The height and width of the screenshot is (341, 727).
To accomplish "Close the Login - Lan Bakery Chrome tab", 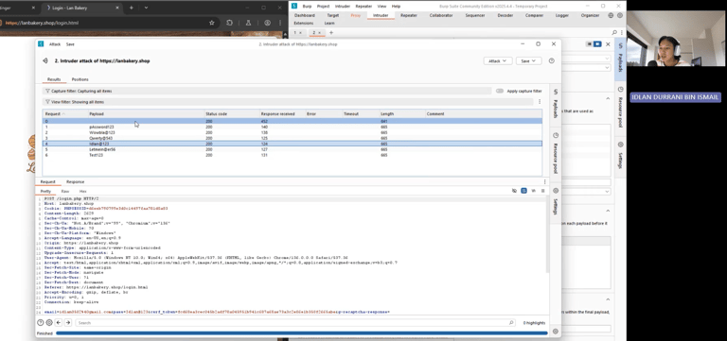I will click(116, 8).
